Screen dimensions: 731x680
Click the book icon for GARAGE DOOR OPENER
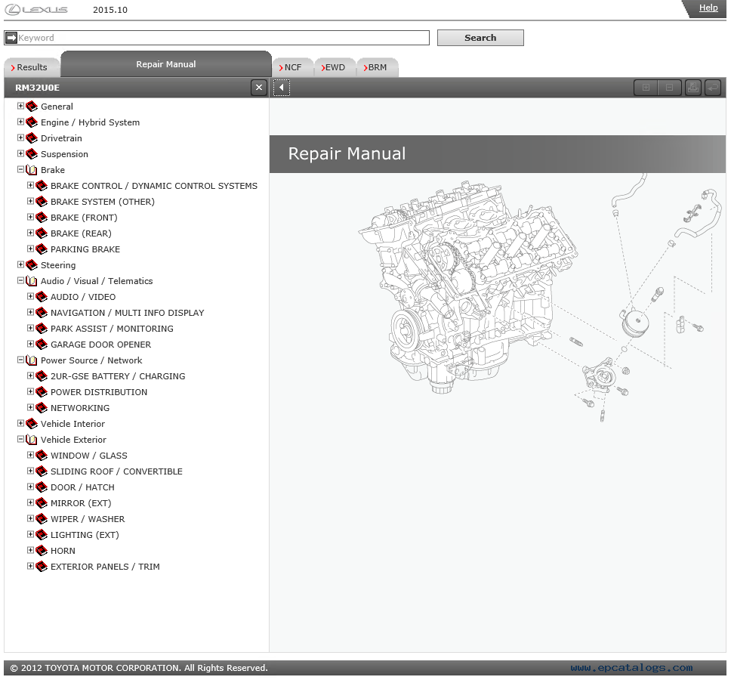point(42,345)
